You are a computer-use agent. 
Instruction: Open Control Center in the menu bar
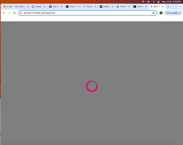coord(159,2)
